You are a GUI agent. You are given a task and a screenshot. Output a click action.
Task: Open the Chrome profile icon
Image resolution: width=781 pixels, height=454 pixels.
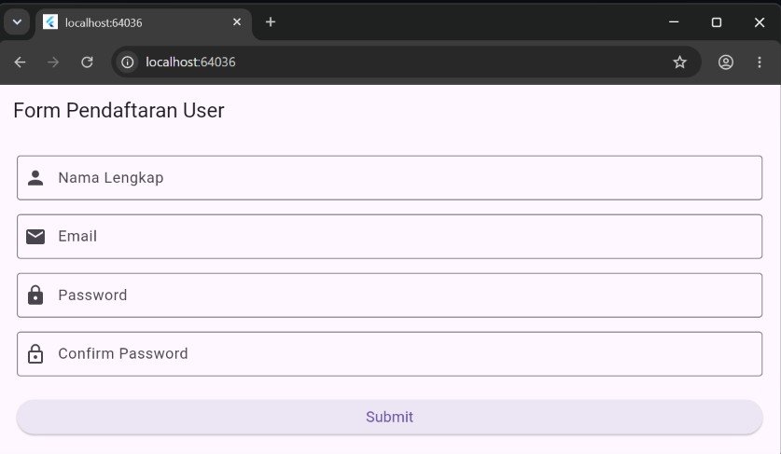pos(726,62)
